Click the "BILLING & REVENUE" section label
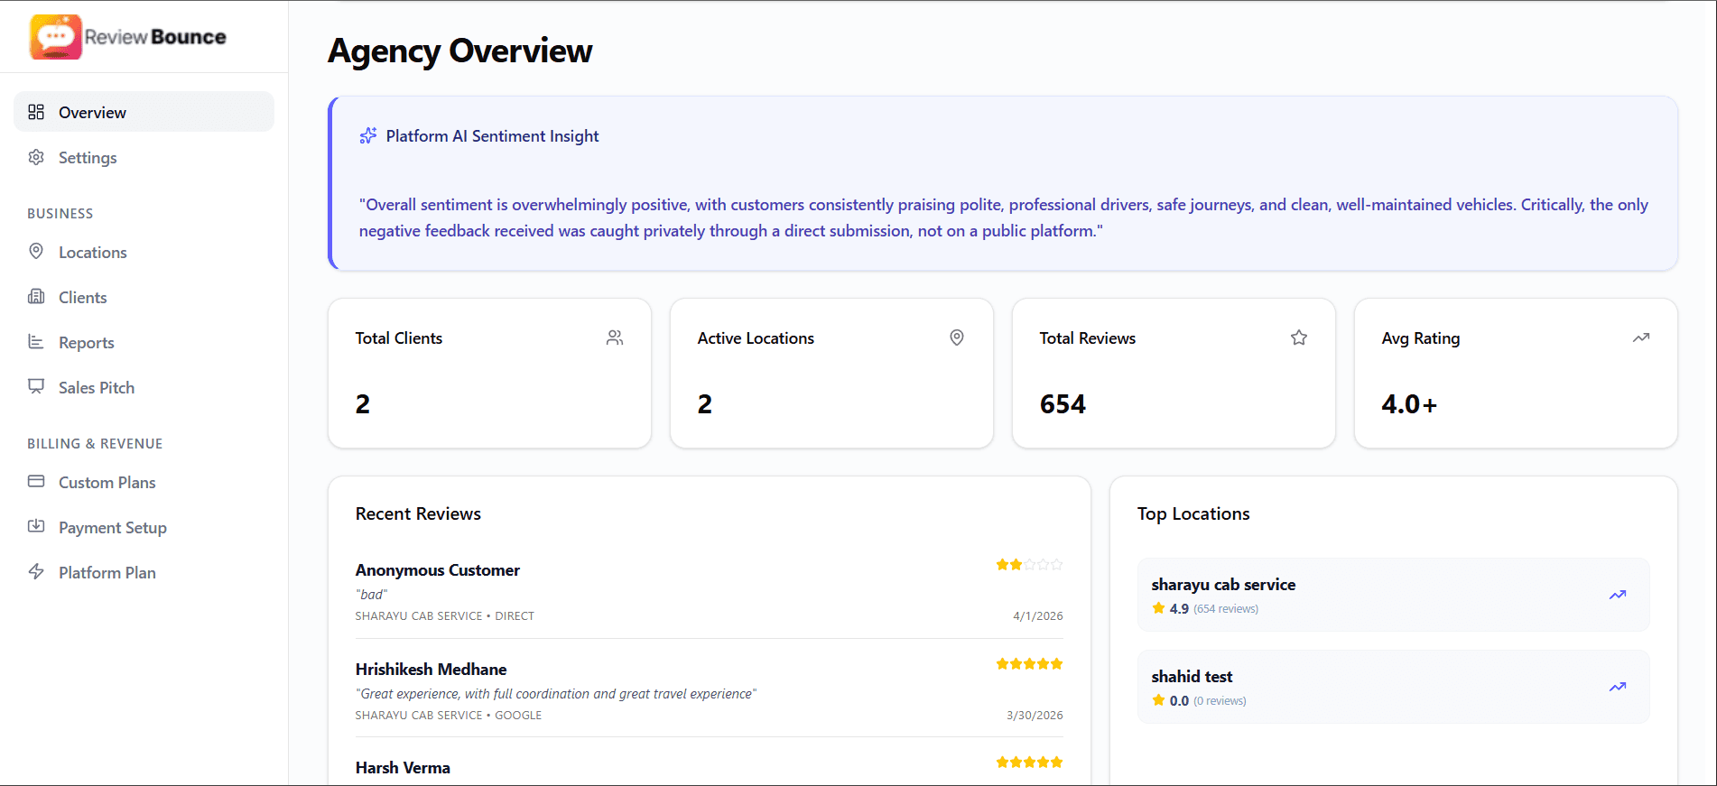The height and width of the screenshot is (786, 1717). (95, 443)
